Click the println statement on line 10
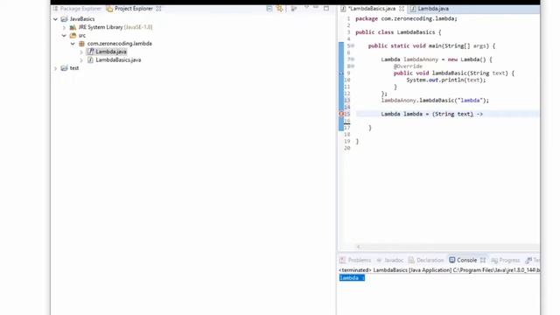The image size is (560, 315). coord(446,80)
